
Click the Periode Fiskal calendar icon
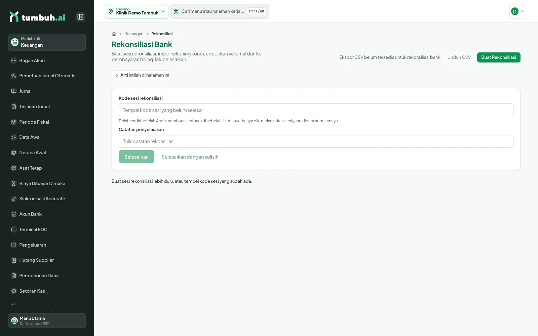coord(14,122)
